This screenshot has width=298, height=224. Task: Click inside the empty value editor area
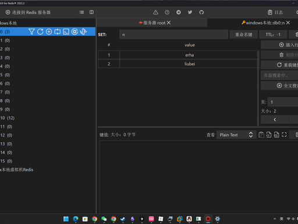tap(198, 177)
